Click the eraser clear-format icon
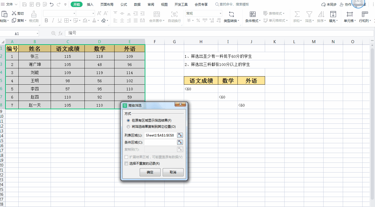 [x=103, y=20]
